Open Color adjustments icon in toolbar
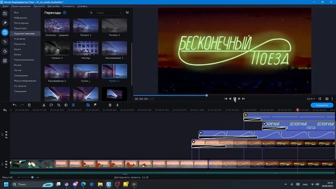The width and height of the screenshot is (336, 189). click(66, 105)
